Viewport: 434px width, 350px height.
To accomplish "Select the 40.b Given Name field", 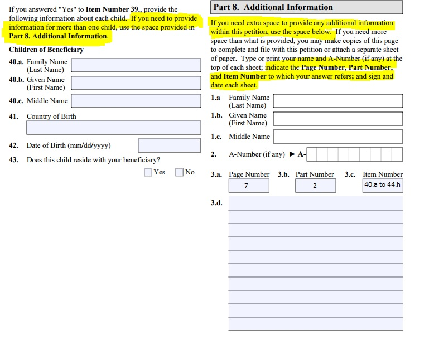I will click(x=136, y=83).
